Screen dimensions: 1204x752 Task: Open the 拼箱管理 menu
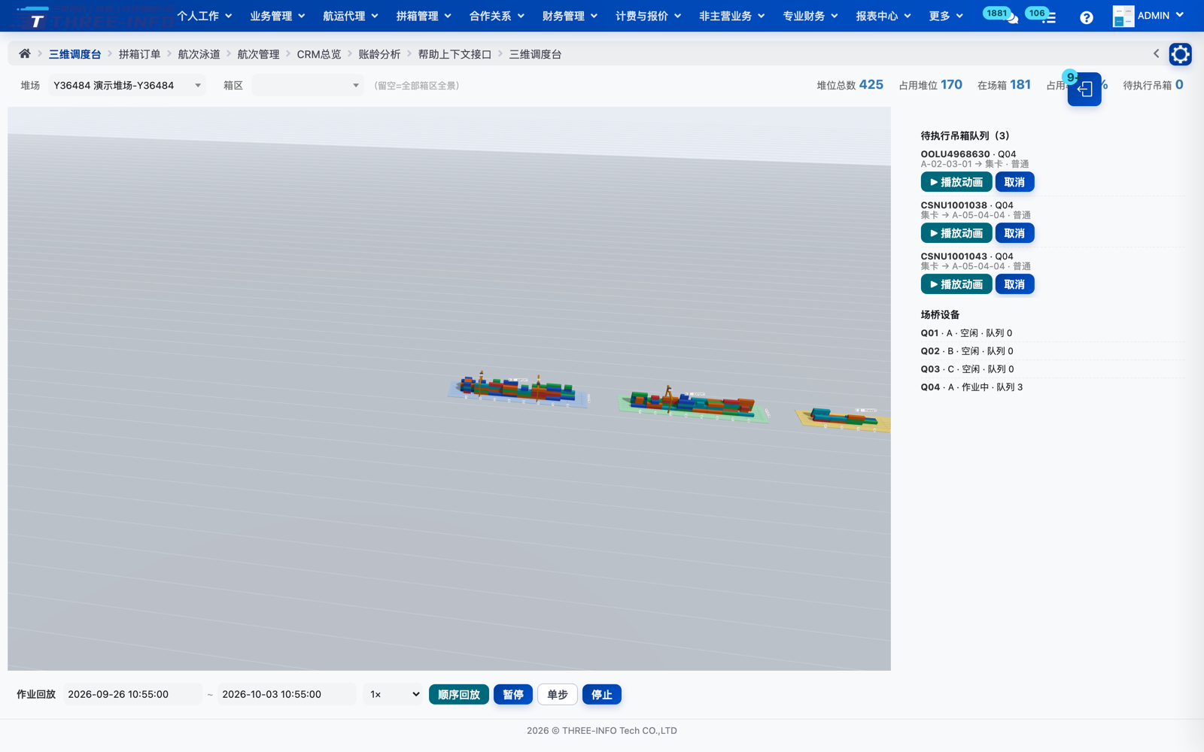pyautogui.click(x=424, y=16)
